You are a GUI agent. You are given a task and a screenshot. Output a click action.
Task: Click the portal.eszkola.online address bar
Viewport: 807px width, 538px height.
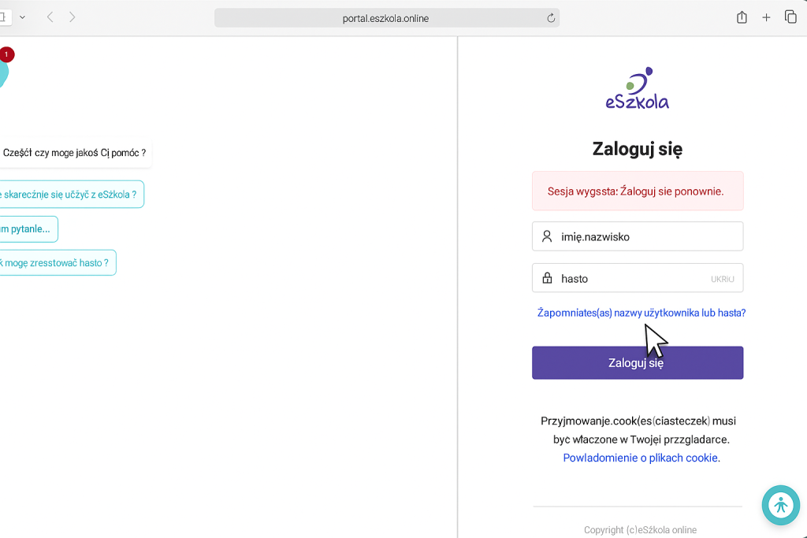(x=386, y=18)
